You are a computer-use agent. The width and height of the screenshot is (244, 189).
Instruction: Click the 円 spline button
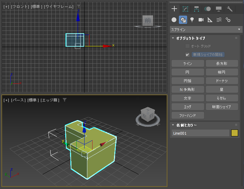click(x=188, y=72)
